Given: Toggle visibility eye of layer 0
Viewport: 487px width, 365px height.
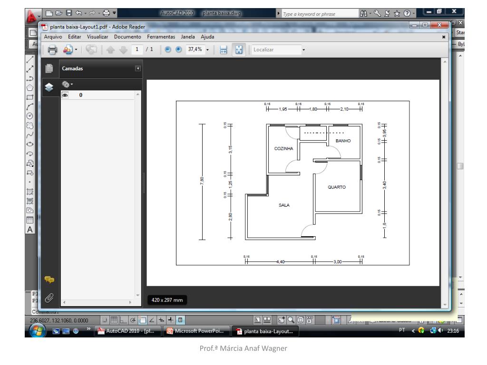Looking at the screenshot, I should pos(65,95).
